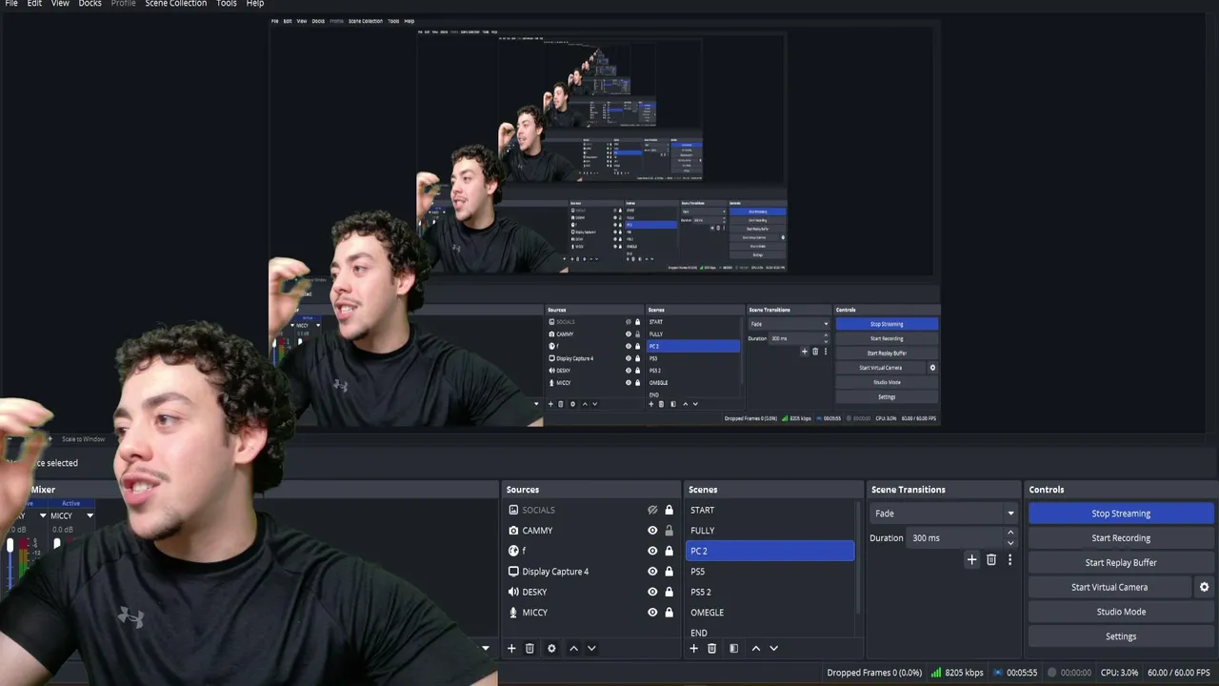Viewport: 1219px width, 686px height.
Task: Move the source down in the Sources list
Action: [591, 649]
